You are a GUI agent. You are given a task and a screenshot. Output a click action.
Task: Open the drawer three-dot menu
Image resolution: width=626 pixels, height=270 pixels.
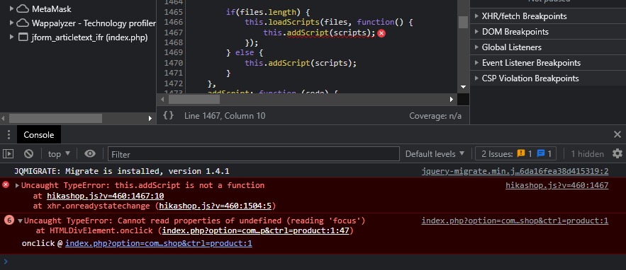[x=8, y=134]
